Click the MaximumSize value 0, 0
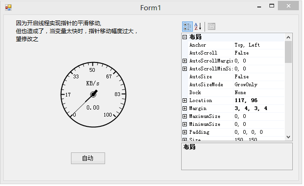This screenshot has height=186, width=304. tap(240, 117)
